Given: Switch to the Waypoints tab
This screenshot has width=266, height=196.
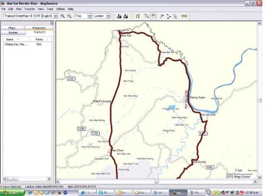Looking at the screenshot, I should pyautogui.click(x=39, y=28).
